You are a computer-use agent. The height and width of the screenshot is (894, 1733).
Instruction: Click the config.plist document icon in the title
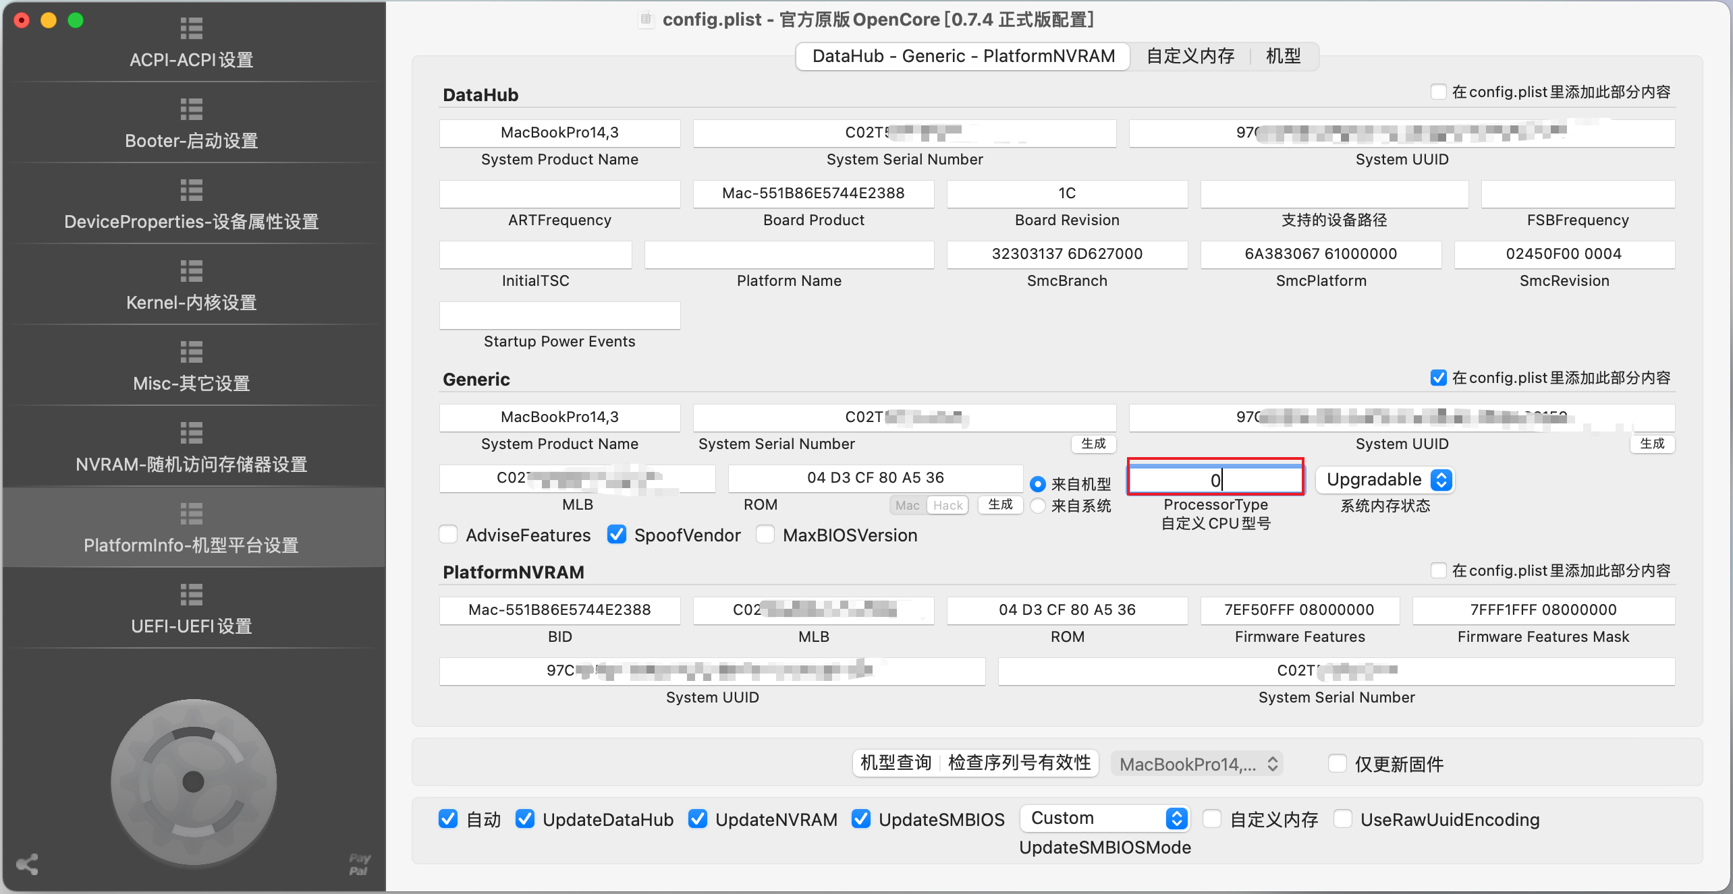coord(646,20)
